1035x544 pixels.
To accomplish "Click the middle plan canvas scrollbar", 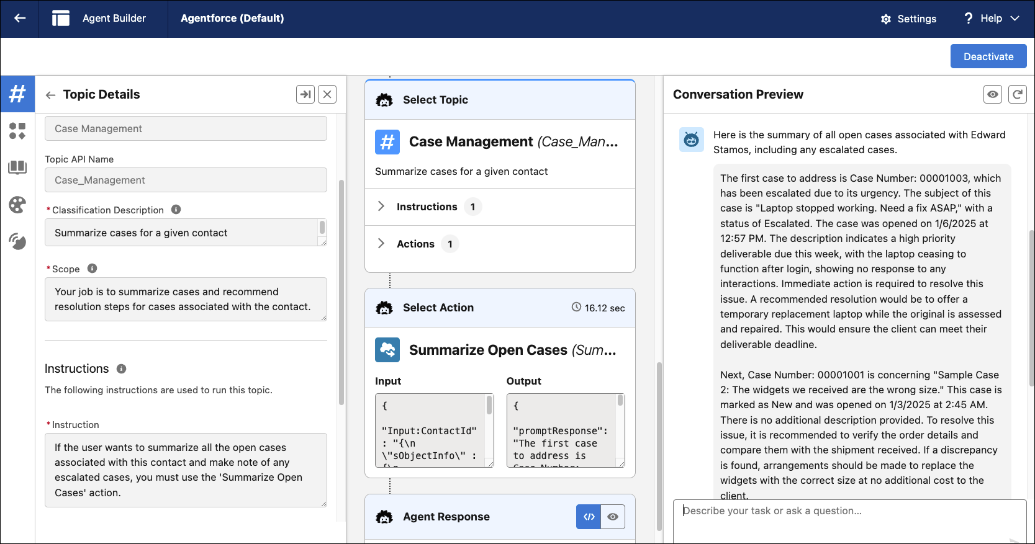I will coord(659,447).
